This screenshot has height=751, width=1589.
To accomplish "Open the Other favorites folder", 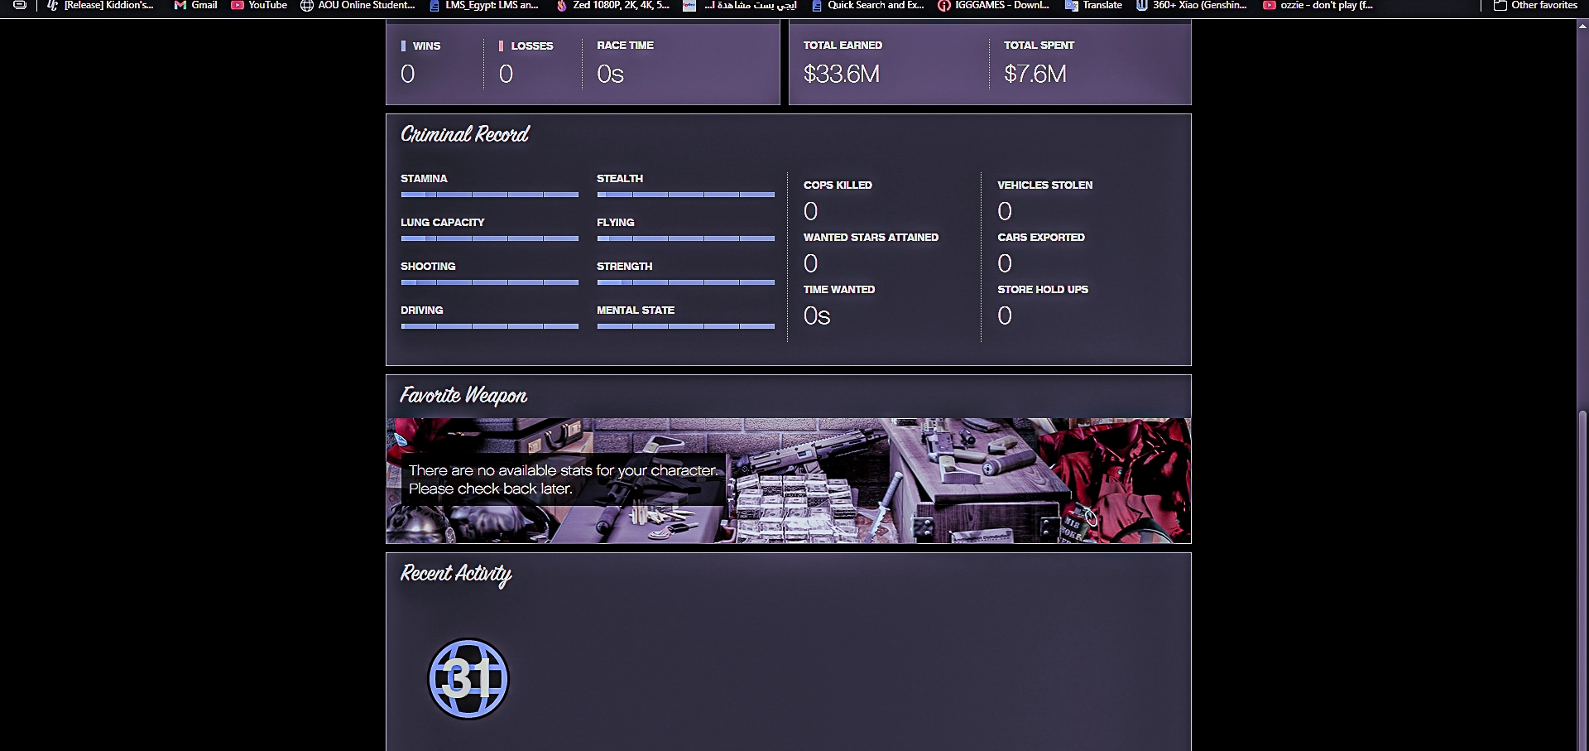I will pyautogui.click(x=1535, y=5).
